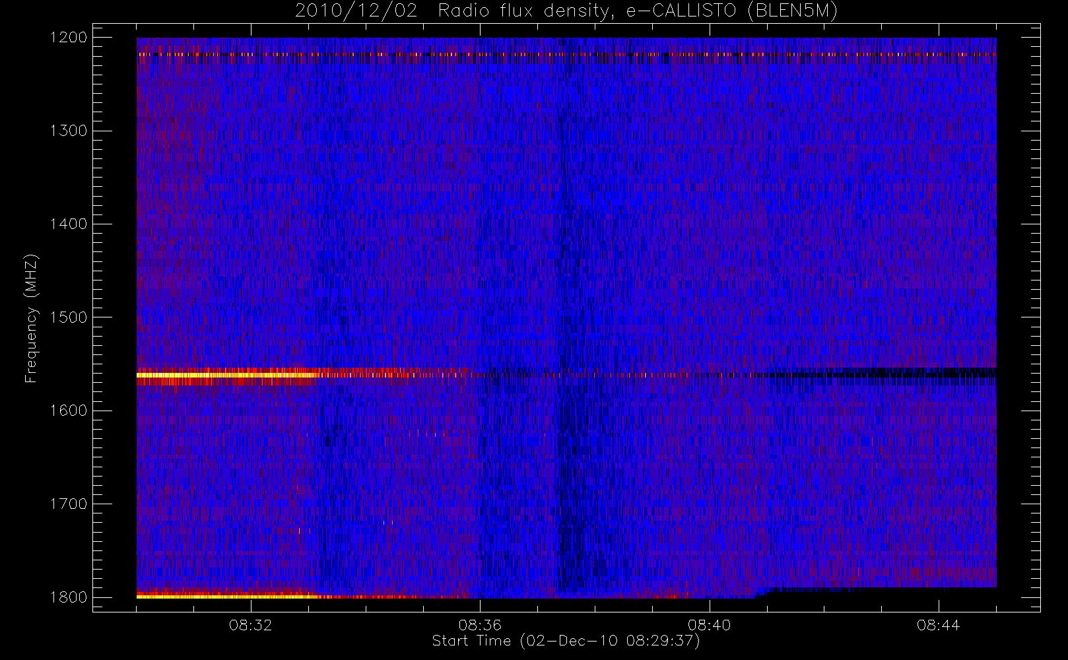Click the 1500 frequency axis label
1068x660 pixels.
tap(69, 317)
